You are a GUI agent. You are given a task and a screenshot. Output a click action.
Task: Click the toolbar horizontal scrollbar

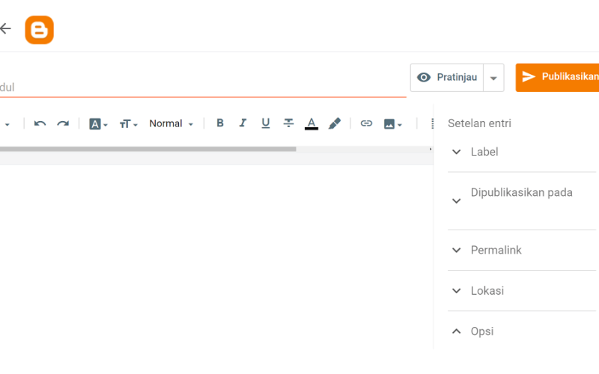[148, 149]
